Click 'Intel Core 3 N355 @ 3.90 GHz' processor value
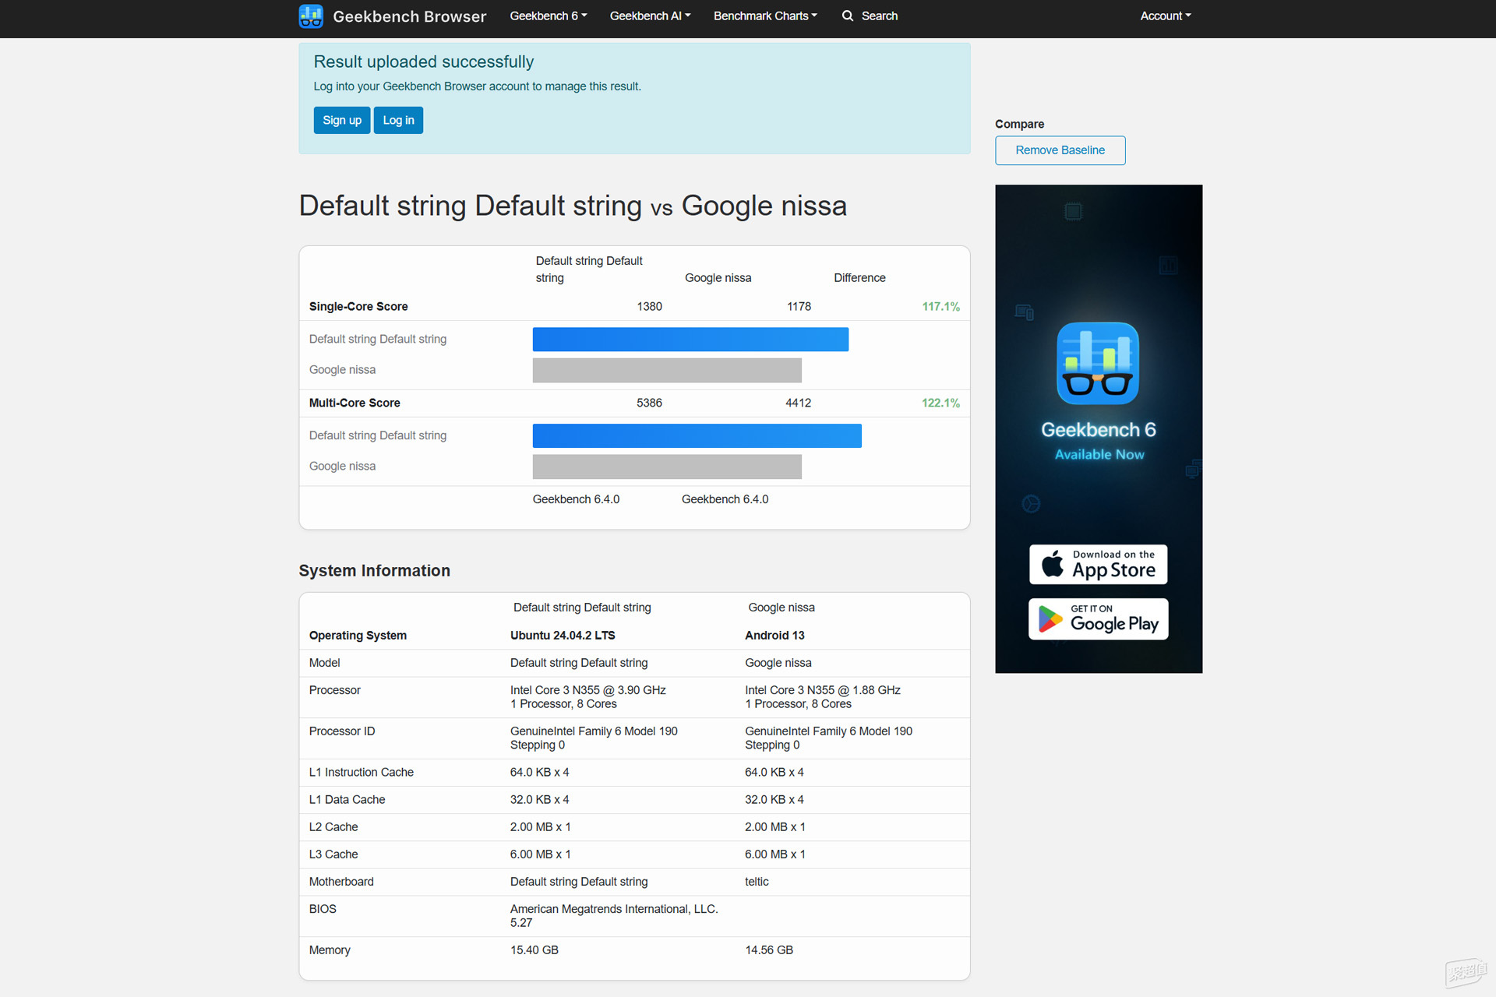This screenshot has height=997, width=1496. 588,690
